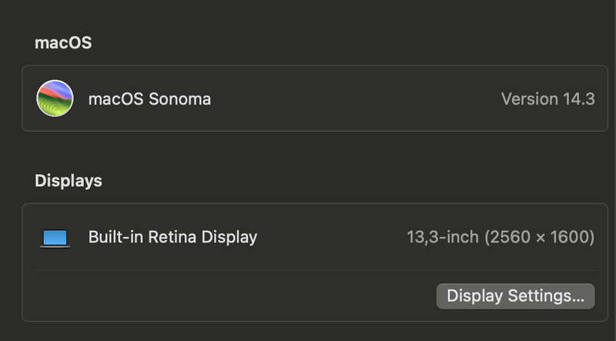The image size is (616, 341).
Task: Click empty space in macOS Sonoma row
Action: click(353, 99)
